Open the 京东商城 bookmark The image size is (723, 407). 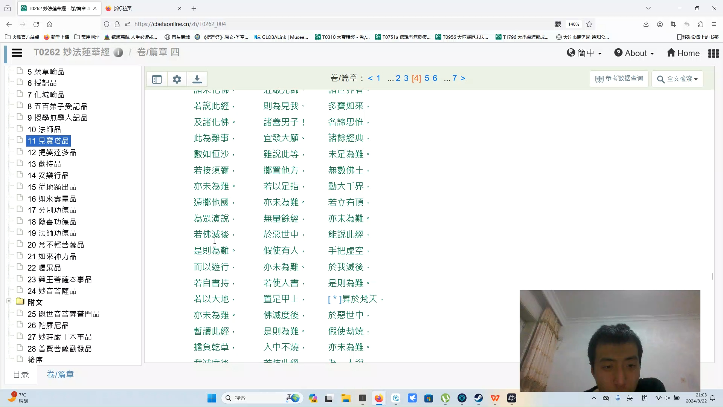pyautogui.click(x=177, y=37)
